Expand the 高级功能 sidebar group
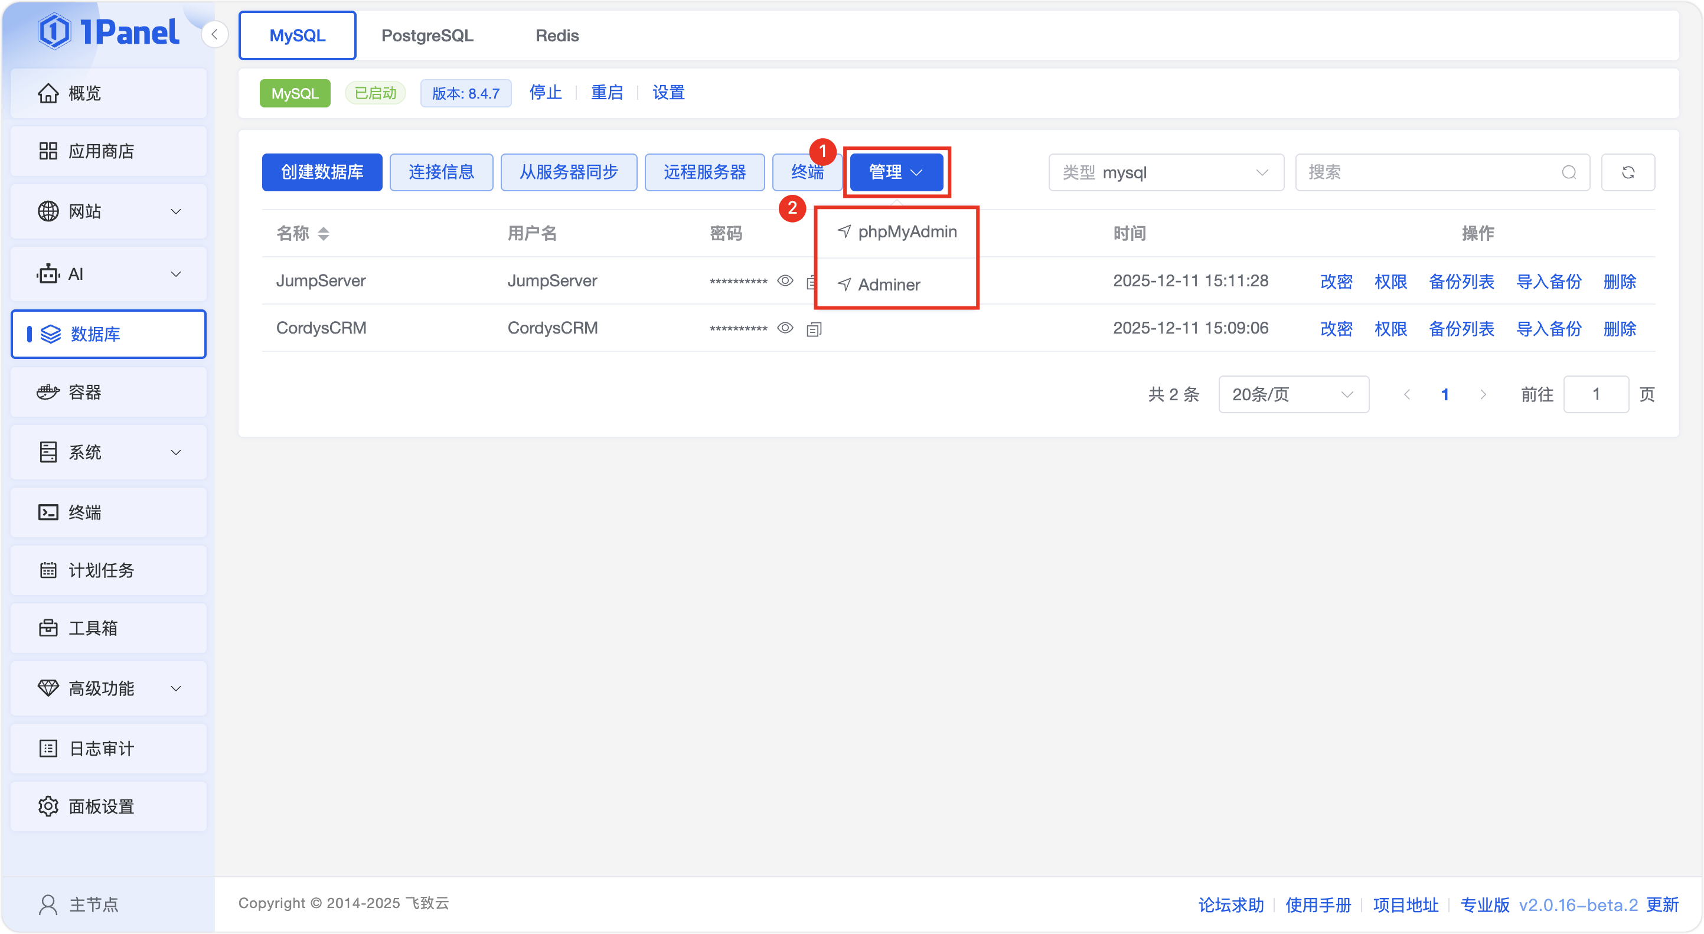 [x=108, y=688]
